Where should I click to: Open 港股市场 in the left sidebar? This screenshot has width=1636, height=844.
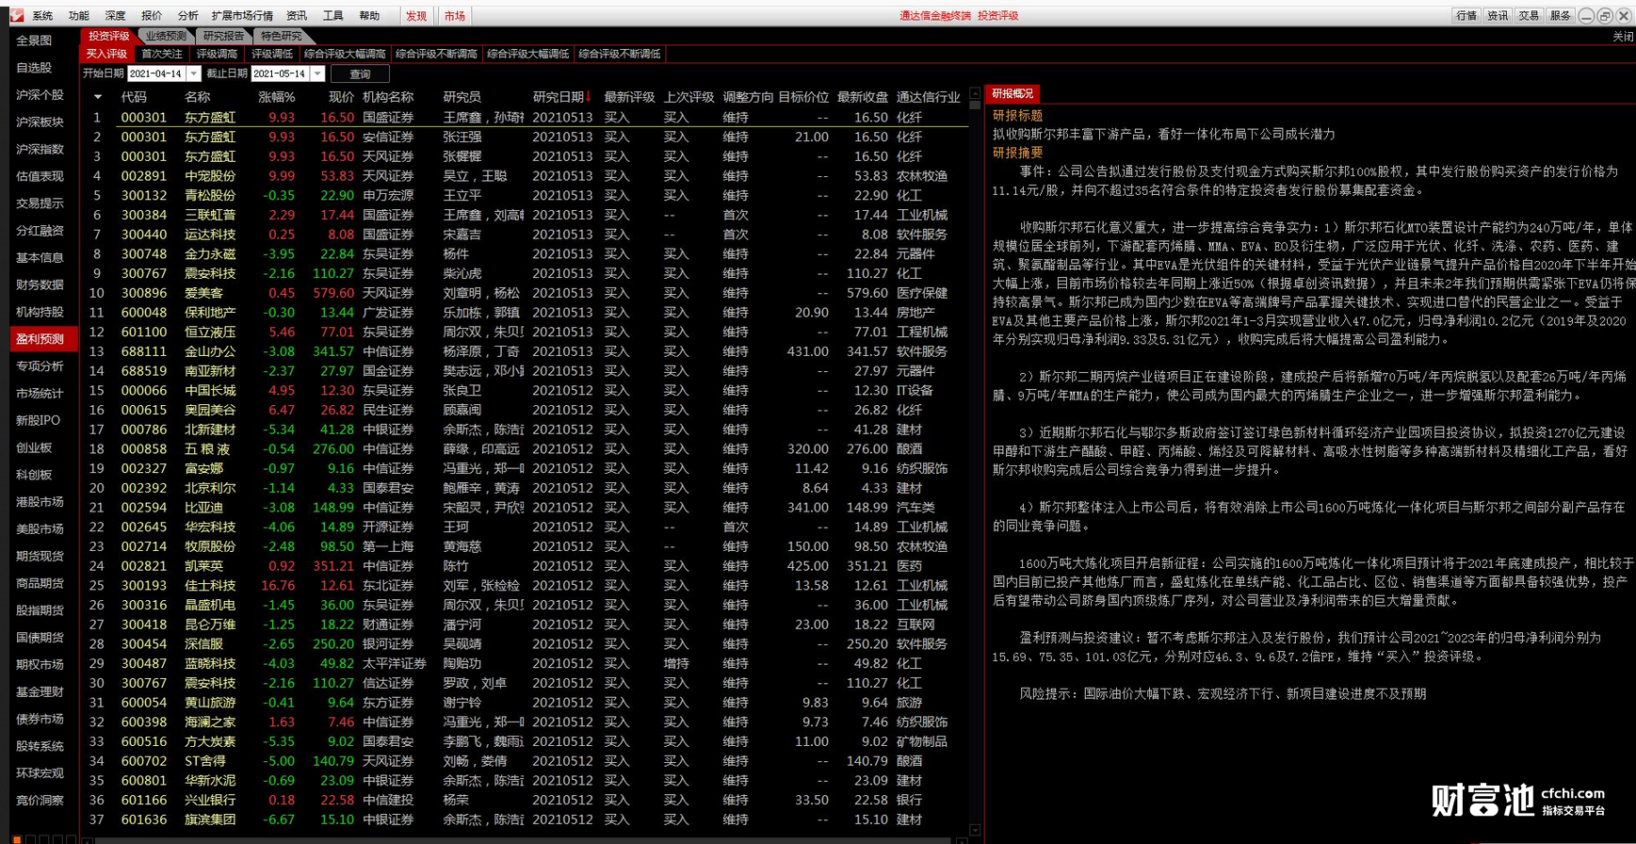pyautogui.click(x=40, y=502)
